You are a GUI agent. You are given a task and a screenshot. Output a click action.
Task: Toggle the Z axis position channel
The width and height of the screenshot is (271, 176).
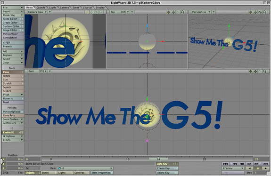point(4,168)
